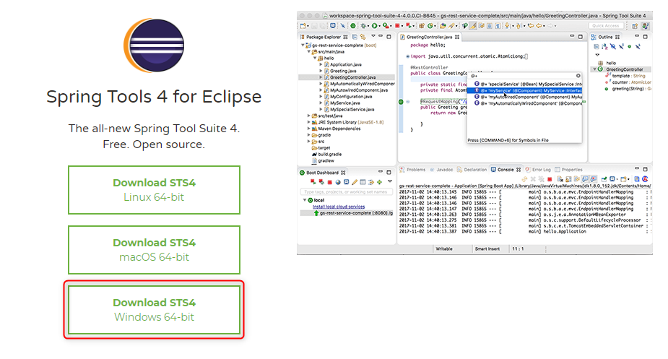Click the Boot Dashboard tag filter field
This screenshot has height=359, width=668.
[345, 191]
